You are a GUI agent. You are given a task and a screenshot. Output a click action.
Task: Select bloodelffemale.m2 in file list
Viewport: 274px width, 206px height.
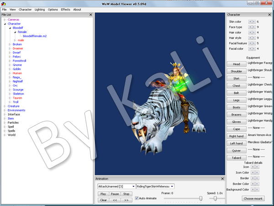tap(35, 36)
